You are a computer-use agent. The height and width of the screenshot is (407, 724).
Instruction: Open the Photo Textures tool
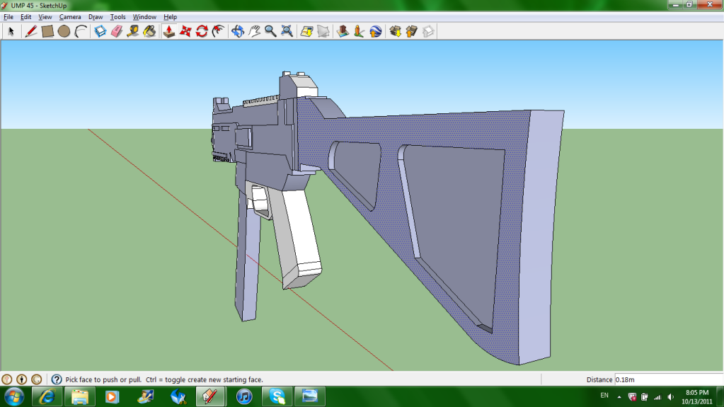pyautogui.click(x=359, y=31)
